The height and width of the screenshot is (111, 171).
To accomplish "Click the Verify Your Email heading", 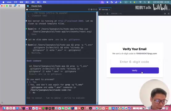I will (x=135, y=49).
